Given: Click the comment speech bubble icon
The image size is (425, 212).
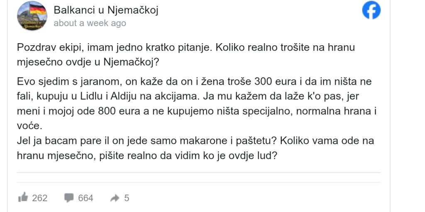Looking at the screenshot, I should tap(69, 198).
